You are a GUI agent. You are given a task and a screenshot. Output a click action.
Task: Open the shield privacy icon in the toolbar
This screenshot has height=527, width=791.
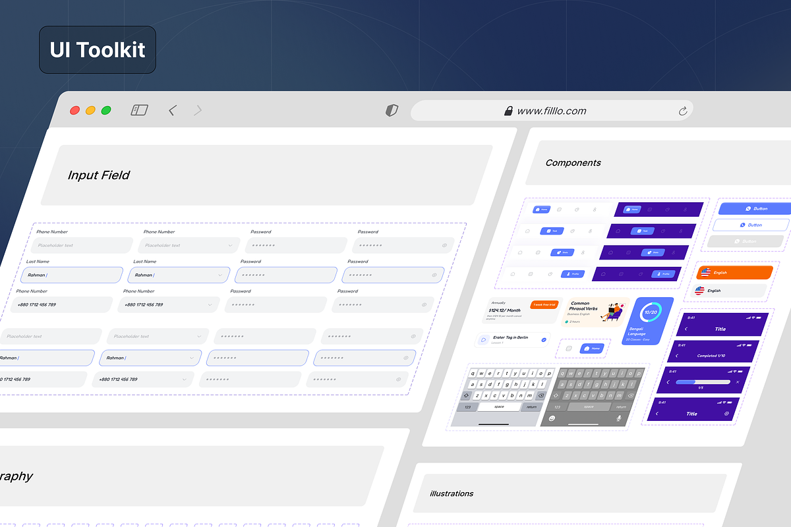[392, 111]
